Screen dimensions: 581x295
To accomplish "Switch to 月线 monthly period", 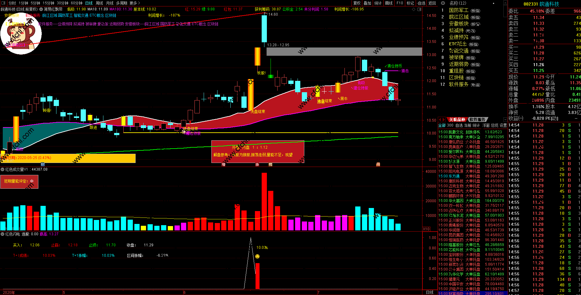I will [x=110, y=3].
